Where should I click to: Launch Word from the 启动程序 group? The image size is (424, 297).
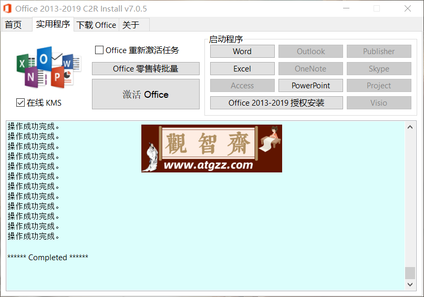tap(242, 52)
